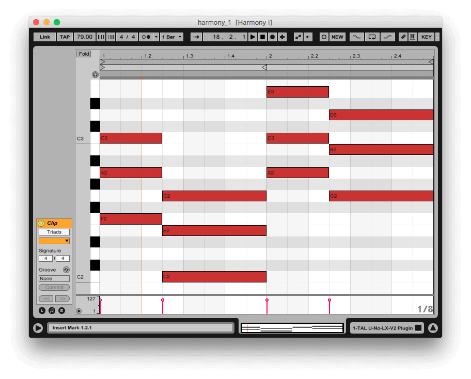
Task: Click the Stop button in the transport
Action: tap(262, 37)
